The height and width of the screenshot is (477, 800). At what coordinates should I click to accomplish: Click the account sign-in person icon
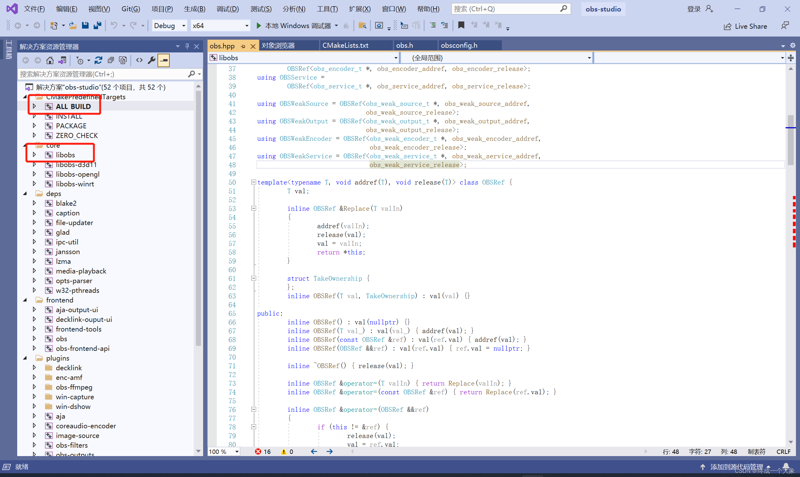709,9
